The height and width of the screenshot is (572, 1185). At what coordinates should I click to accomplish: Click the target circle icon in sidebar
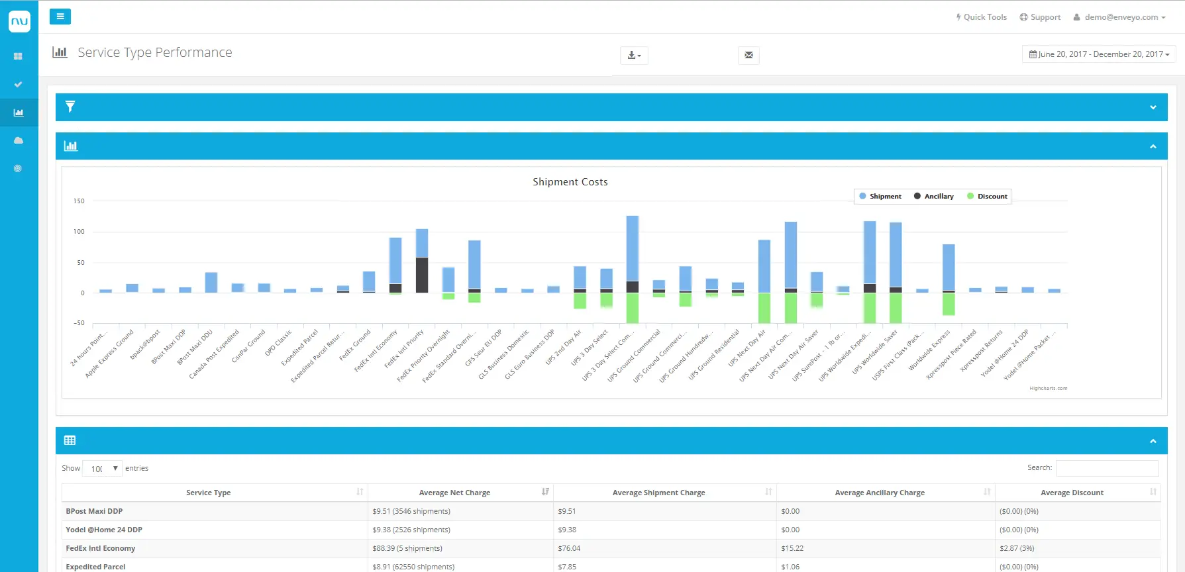tap(18, 168)
